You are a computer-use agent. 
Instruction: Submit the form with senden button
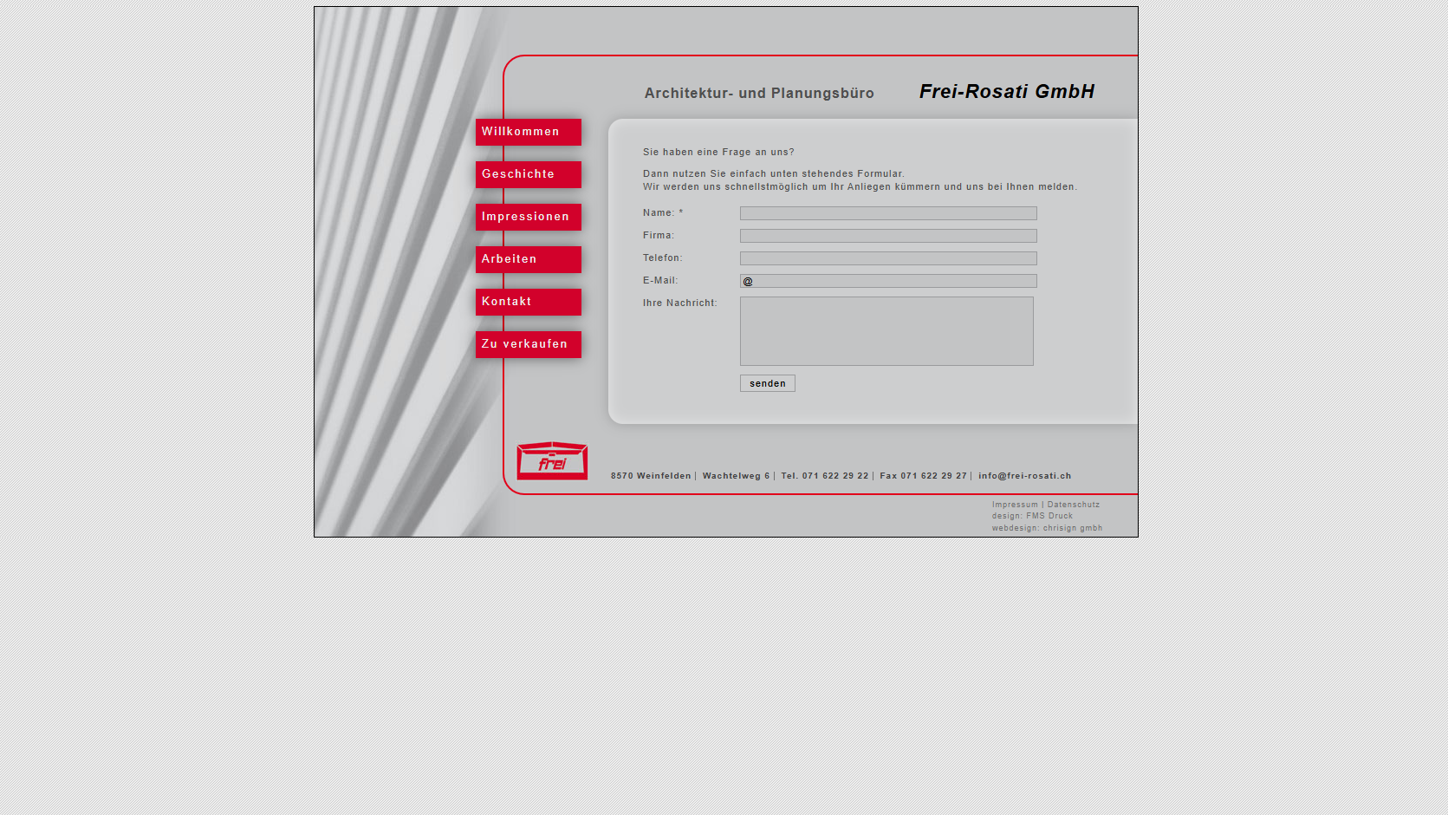[x=768, y=383]
